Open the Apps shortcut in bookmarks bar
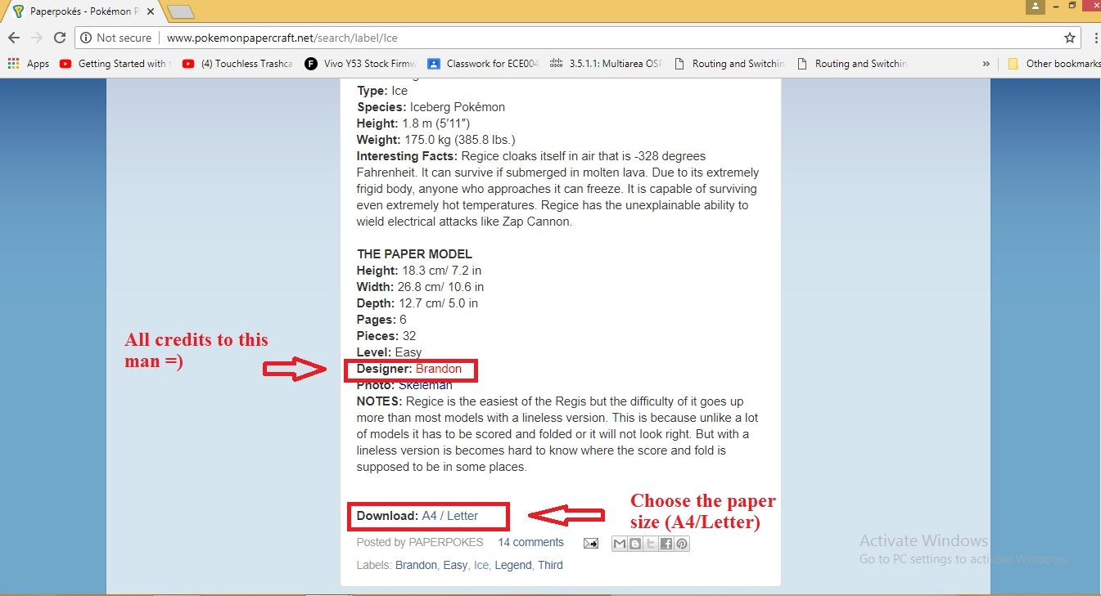The width and height of the screenshot is (1101, 596). coord(29,64)
